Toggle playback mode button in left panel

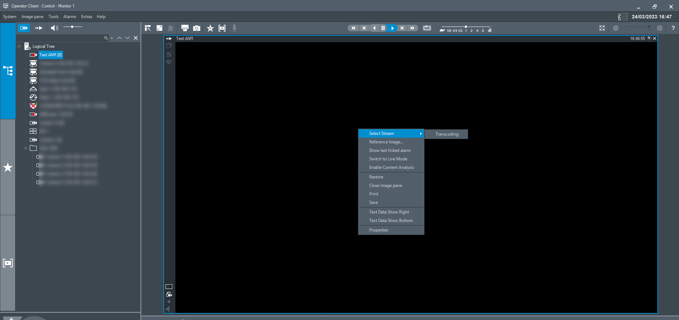(x=39, y=28)
